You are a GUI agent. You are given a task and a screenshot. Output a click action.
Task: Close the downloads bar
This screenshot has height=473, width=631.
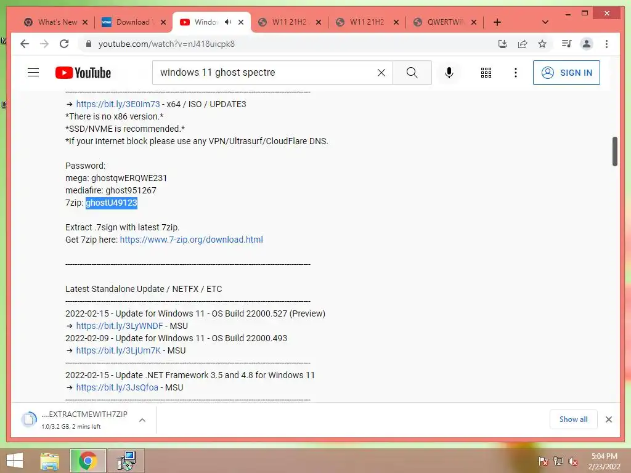(x=608, y=419)
